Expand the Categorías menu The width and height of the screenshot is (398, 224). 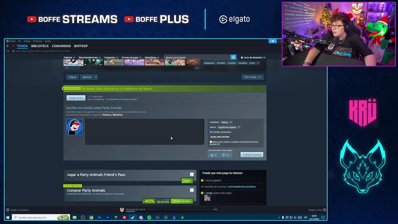click(x=111, y=58)
